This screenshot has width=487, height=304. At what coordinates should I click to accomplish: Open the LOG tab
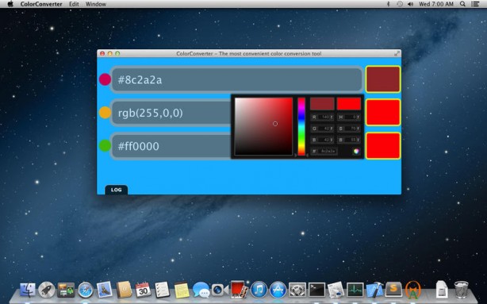(116, 190)
